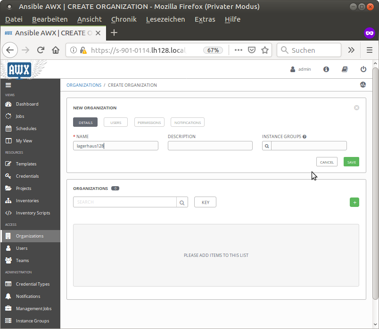Log out with the power icon
The image size is (379, 329).
[x=363, y=69]
